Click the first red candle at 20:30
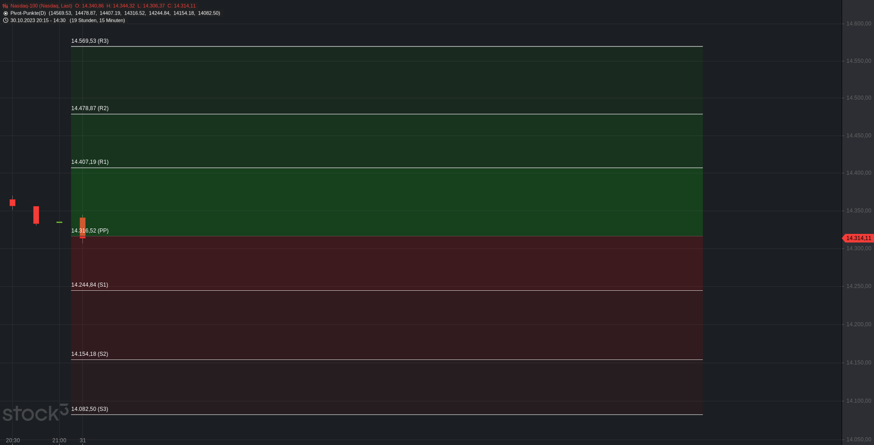 (13, 202)
